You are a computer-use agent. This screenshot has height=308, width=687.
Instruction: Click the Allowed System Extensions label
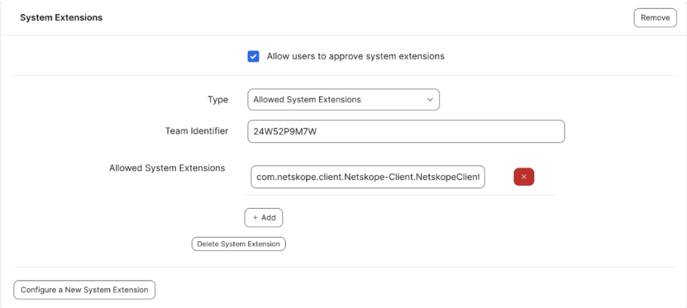[x=167, y=168]
